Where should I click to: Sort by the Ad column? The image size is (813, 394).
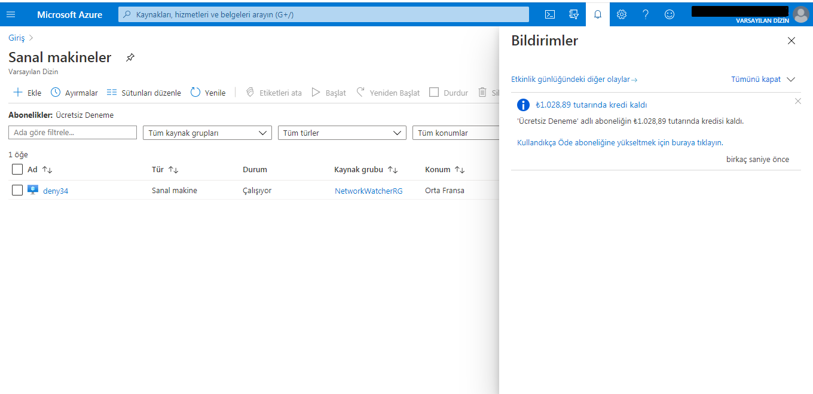point(40,170)
